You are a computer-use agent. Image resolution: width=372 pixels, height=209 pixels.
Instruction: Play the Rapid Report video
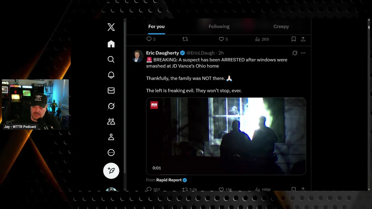coord(226,136)
